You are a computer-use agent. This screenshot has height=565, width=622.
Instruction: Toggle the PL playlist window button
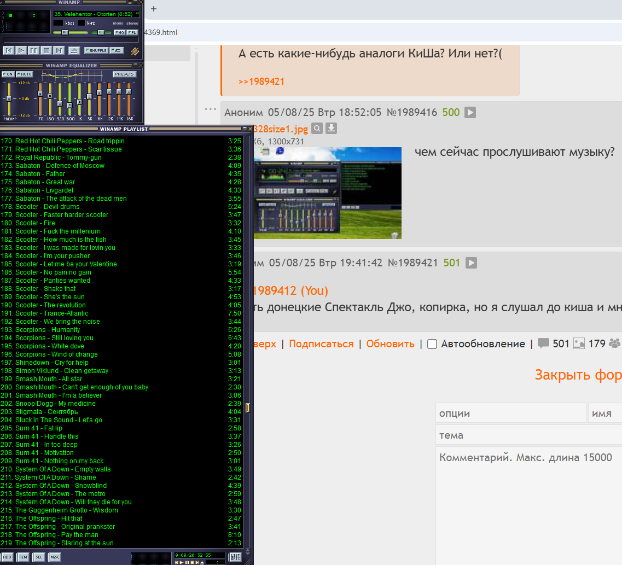pos(132,32)
